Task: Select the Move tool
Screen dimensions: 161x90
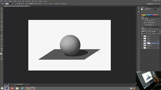Action: 2,8
